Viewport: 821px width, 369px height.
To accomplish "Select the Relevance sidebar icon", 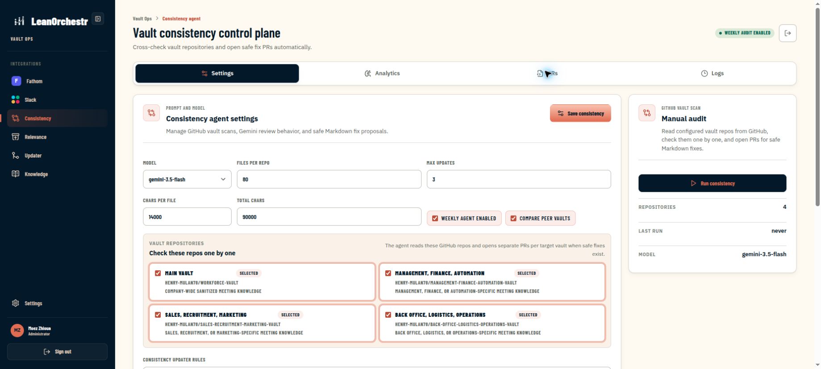I will coord(16,137).
